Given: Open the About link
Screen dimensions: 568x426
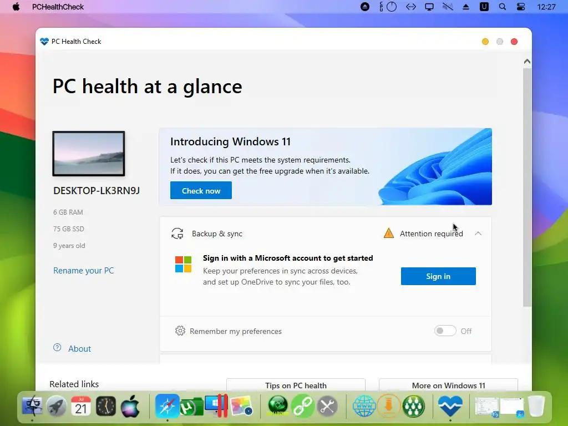Looking at the screenshot, I should pos(80,349).
